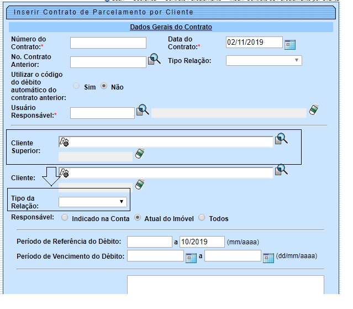Select Sim for automatic debit code
This screenshot has width=353, height=309.
coord(77,87)
